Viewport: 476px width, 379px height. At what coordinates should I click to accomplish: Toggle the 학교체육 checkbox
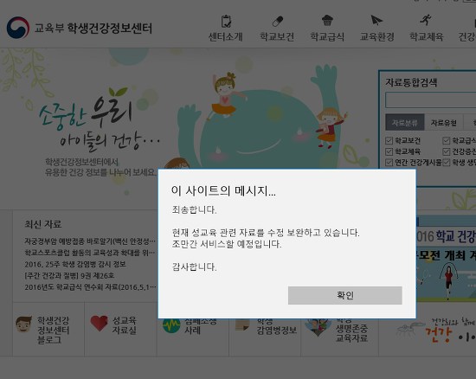click(x=389, y=151)
